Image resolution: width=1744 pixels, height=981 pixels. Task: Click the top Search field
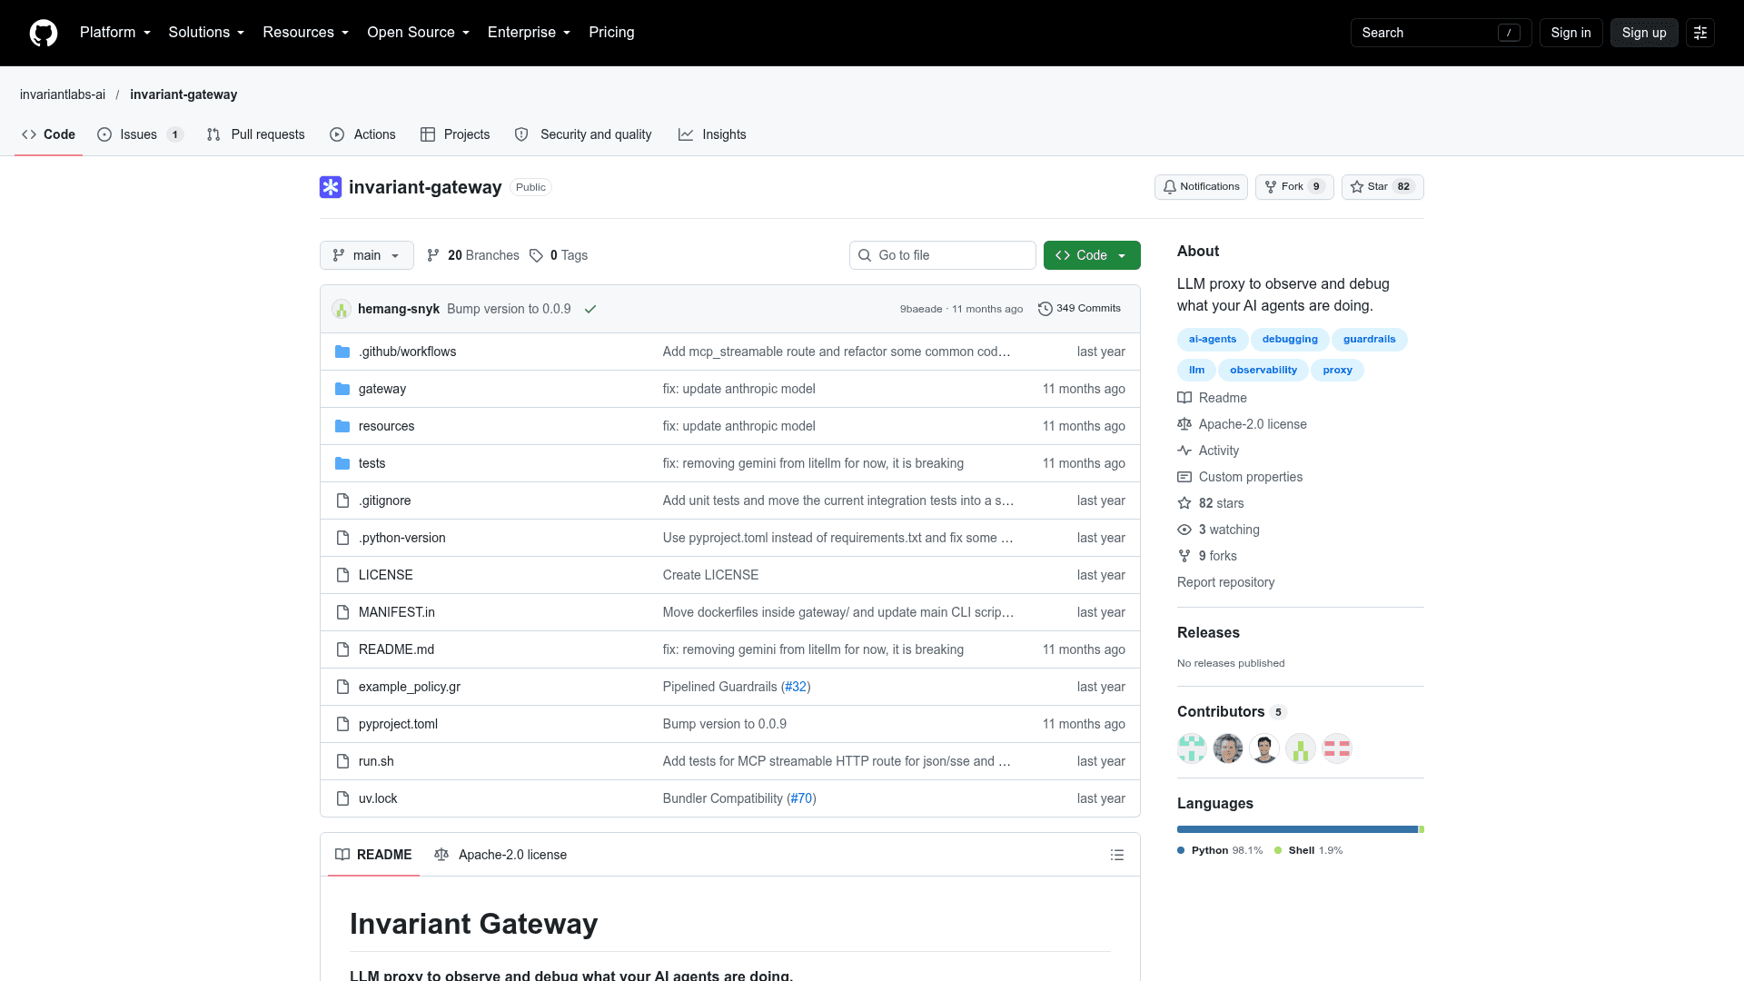[1442, 33]
